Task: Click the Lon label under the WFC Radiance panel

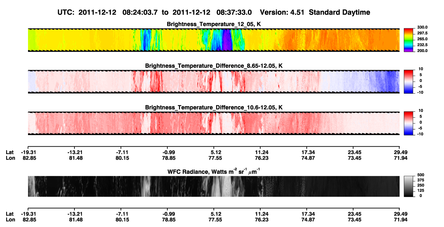Action: click(x=10, y=220)
